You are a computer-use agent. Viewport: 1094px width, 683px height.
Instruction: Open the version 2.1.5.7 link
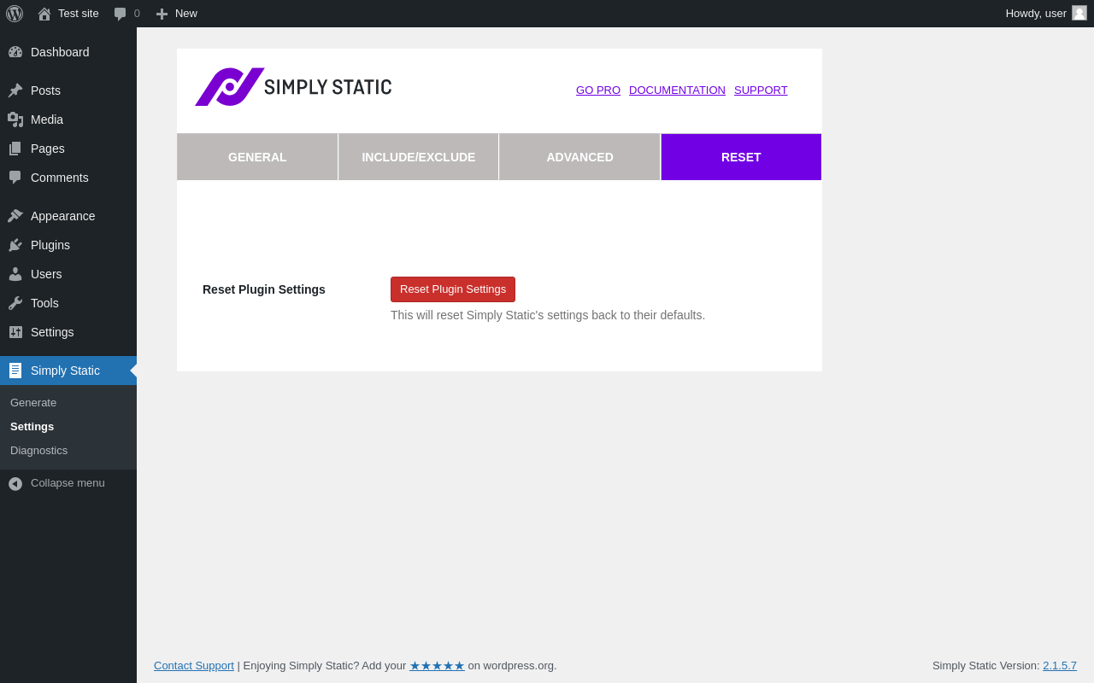point(1060,666)
